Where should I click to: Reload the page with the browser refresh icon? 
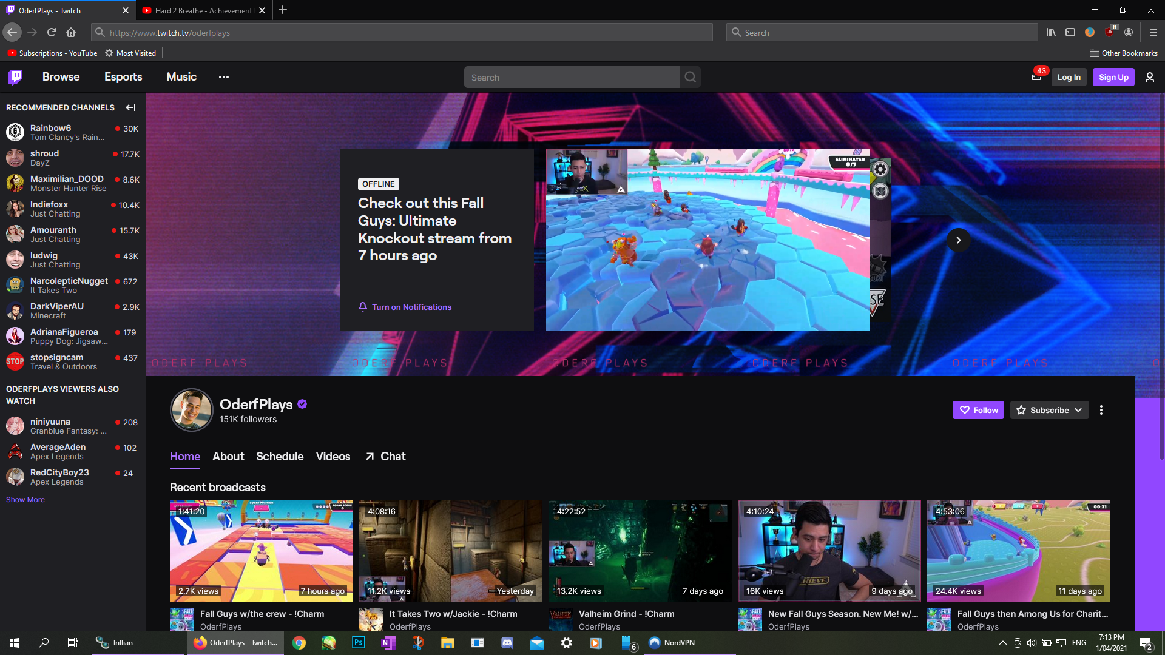click(x=52, y=32)
